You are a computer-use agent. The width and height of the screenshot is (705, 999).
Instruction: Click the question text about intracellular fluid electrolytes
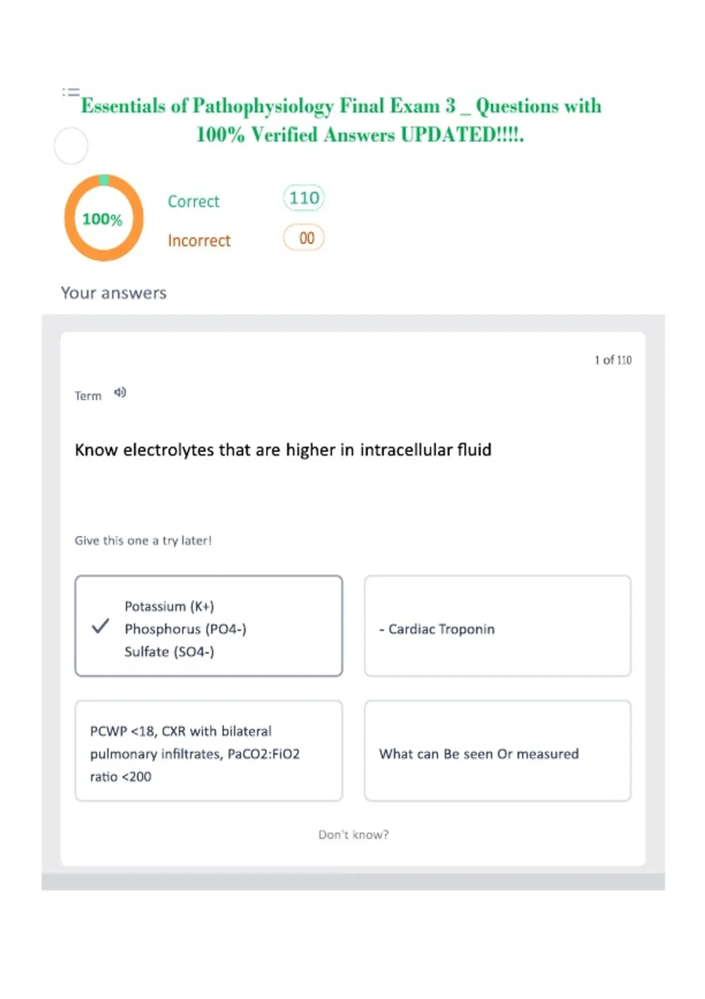tap(283, 450)
